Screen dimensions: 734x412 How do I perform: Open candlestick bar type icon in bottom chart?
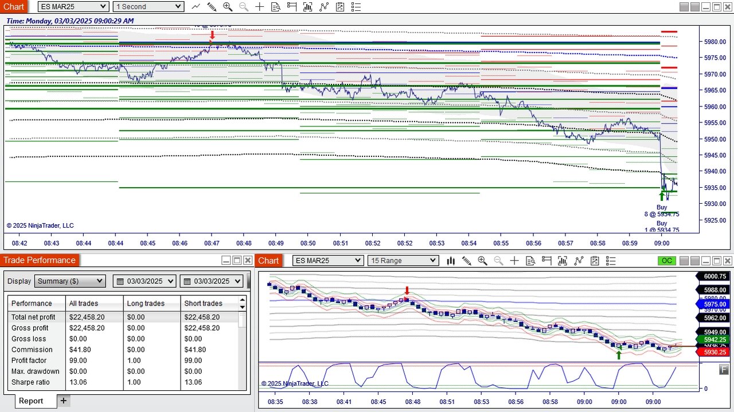[451, 261]
